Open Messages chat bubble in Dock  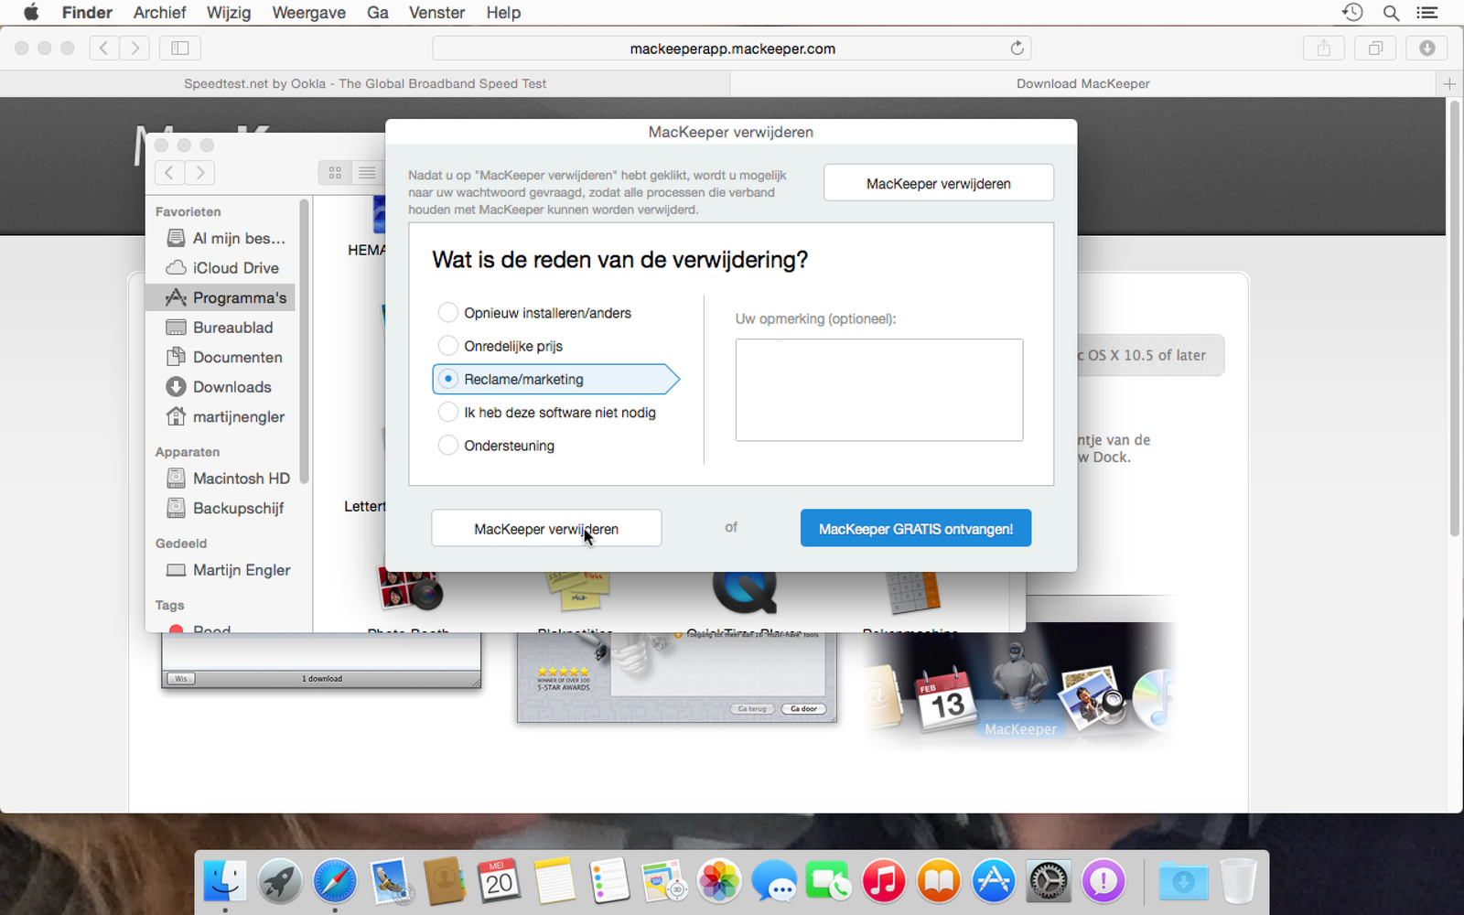[x=774, y=881]
